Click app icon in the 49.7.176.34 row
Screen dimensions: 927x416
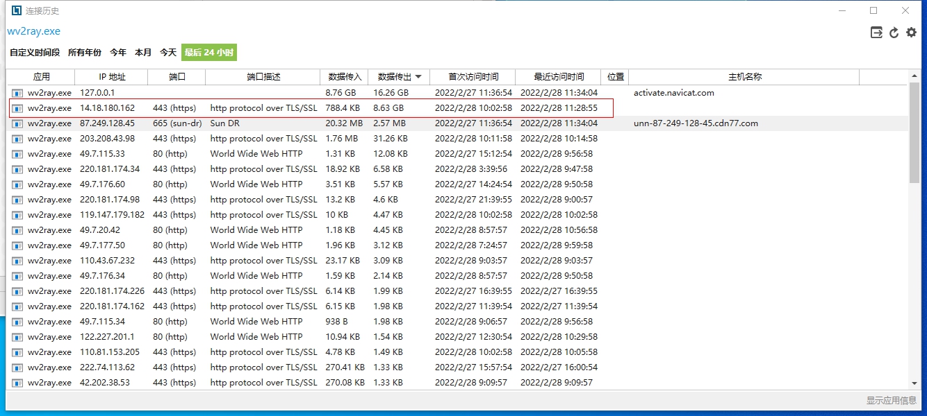[17, 276]
